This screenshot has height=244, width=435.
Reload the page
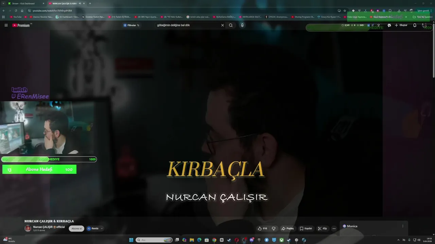click(x=16, y=11)
